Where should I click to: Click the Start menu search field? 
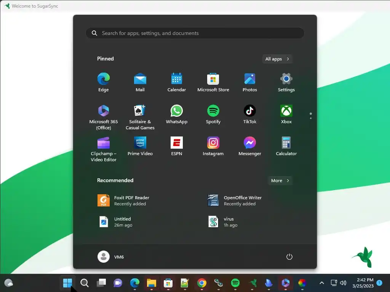click(x=195, y=33)
